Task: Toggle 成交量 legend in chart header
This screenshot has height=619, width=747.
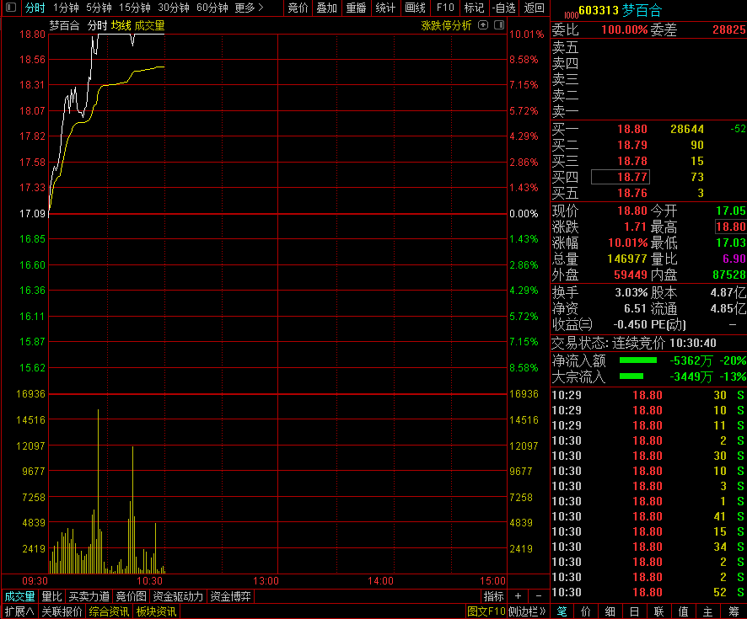Action: point(150,25)
